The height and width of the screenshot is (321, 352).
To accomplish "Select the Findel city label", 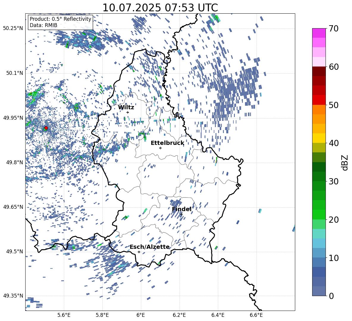I will coord(182,209).
